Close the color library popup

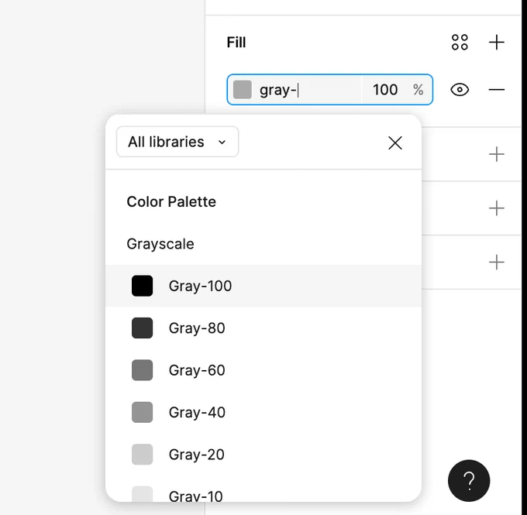(395, 142)
